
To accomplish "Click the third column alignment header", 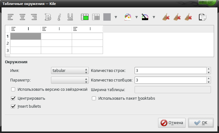I will [x=87, y=29].
